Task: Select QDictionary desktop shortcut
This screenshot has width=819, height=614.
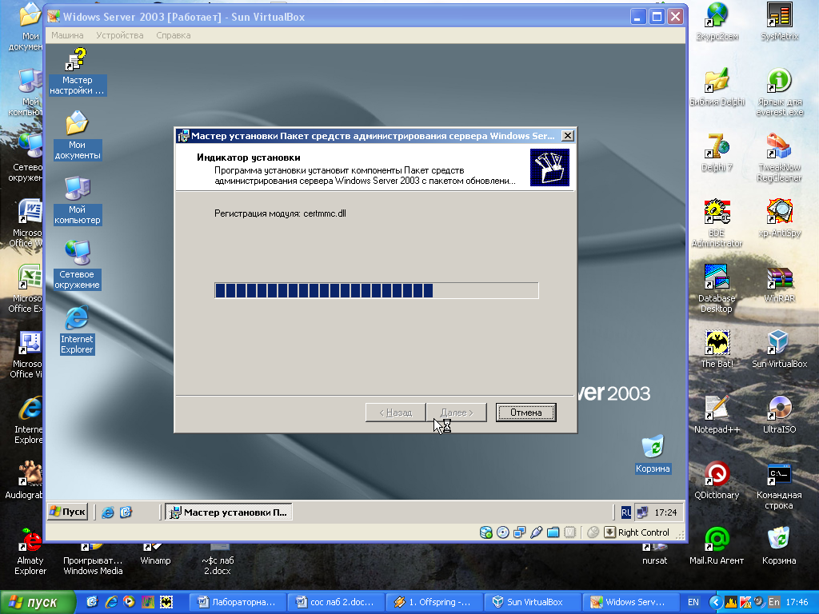Action: tap(717, 480)
